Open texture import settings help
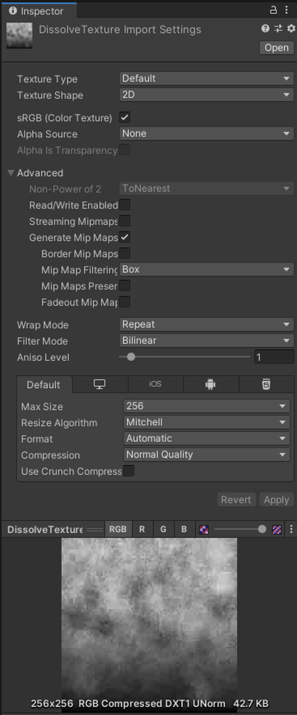The width and height of the screenshot is (297, 715). coord(265,28)
